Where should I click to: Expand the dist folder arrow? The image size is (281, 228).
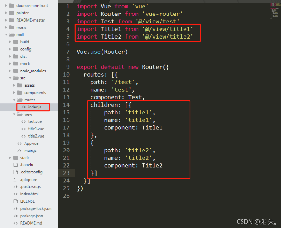(x=10, y=56)
